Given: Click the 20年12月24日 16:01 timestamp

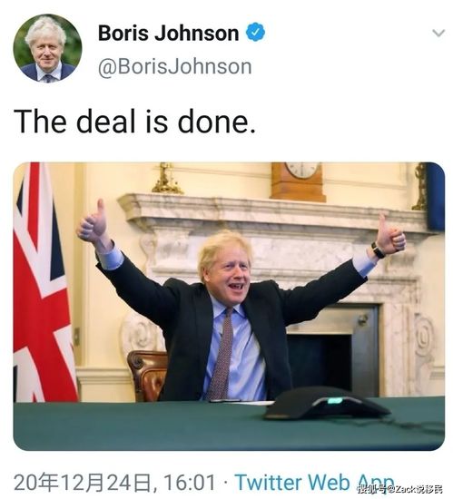Looking at the screenshot, I should (x=114, y=482).
